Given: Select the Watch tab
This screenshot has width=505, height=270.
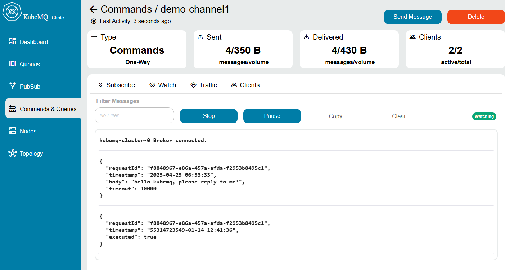Looking at the screenshot, I should (x=163, y=85).
